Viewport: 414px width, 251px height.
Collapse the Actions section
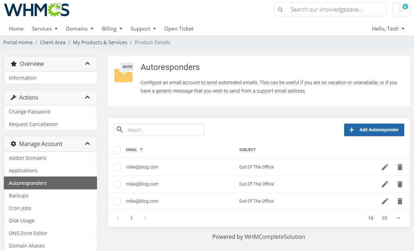click(x=87, y=97)
